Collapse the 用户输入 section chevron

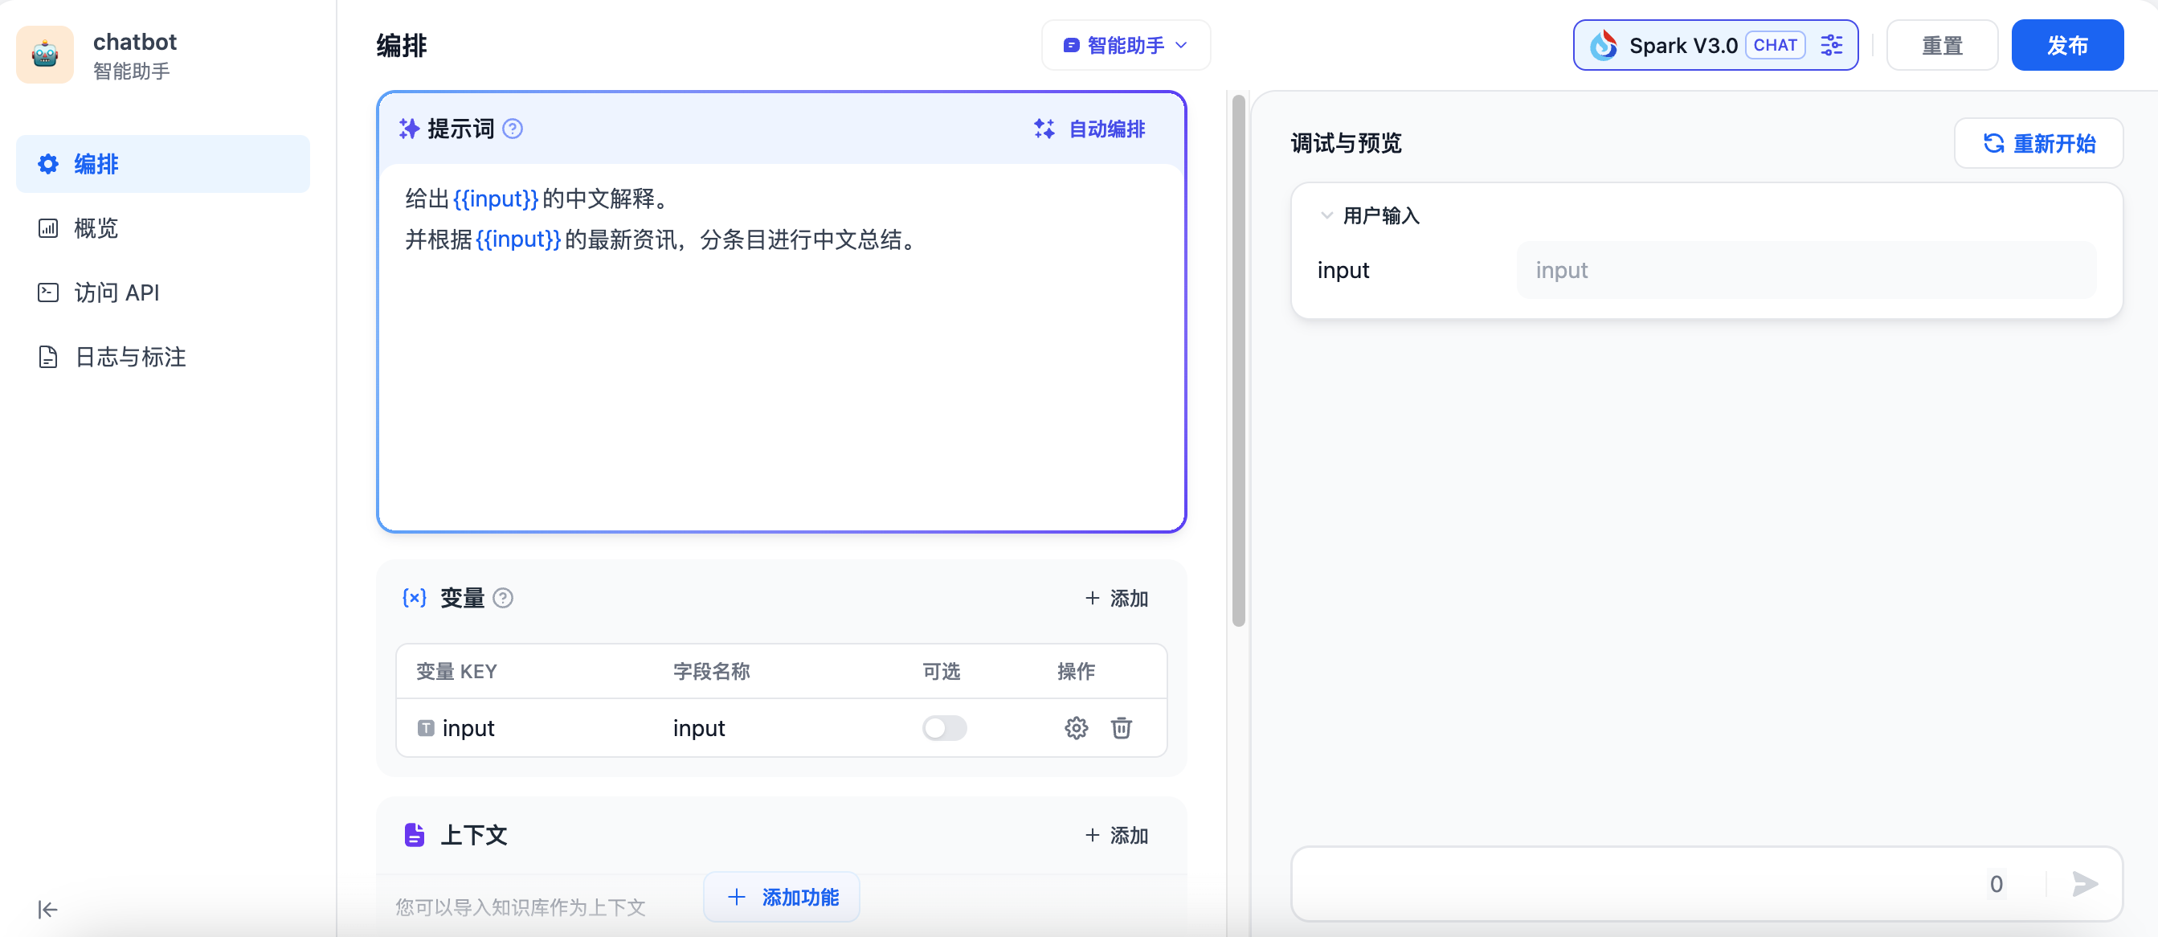1326,215
